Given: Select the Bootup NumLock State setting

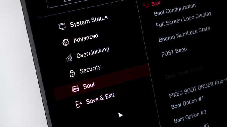Looking at the screenshot, I should click(184, 35).
